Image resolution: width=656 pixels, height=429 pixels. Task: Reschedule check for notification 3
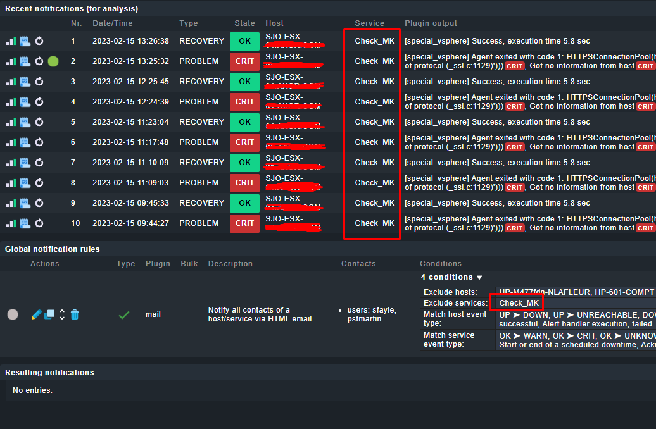pyautogui.click(x=38, y=82)
